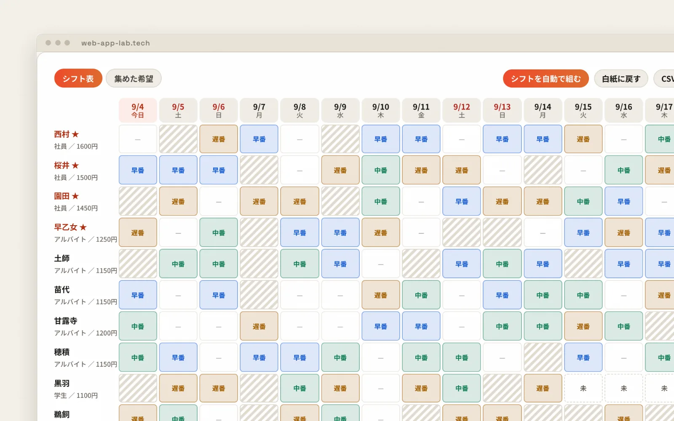Click the star icon beside 園田

click(x=75, y=196)
